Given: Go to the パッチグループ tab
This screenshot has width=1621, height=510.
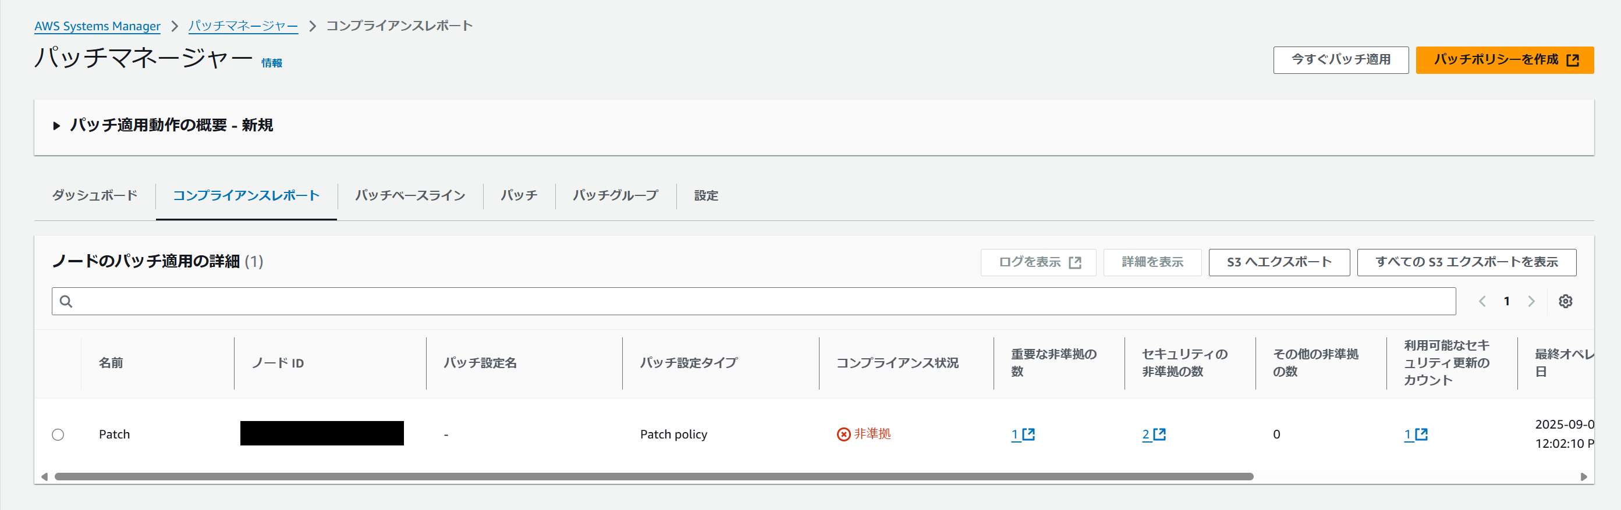Looking at the screenshot, I should pos(615,195).
